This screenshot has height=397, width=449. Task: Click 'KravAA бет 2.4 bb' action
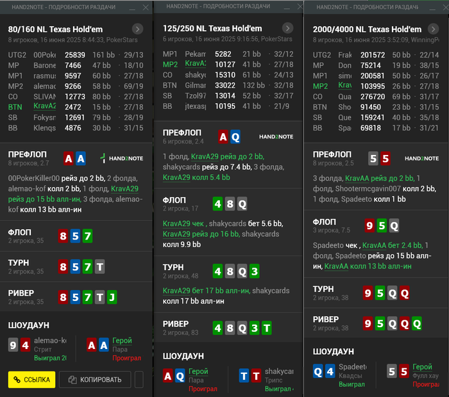click(x=393, y=245)
